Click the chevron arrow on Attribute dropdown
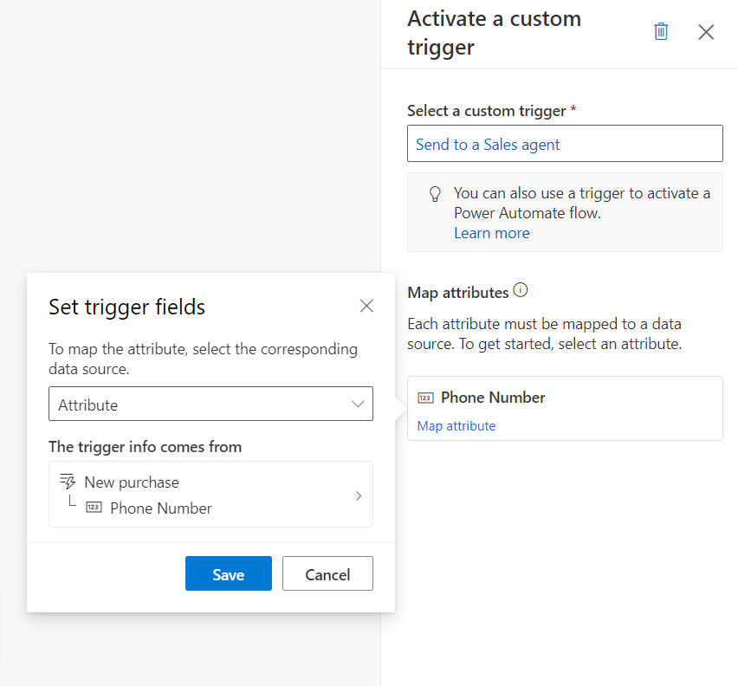 [358, 404]
